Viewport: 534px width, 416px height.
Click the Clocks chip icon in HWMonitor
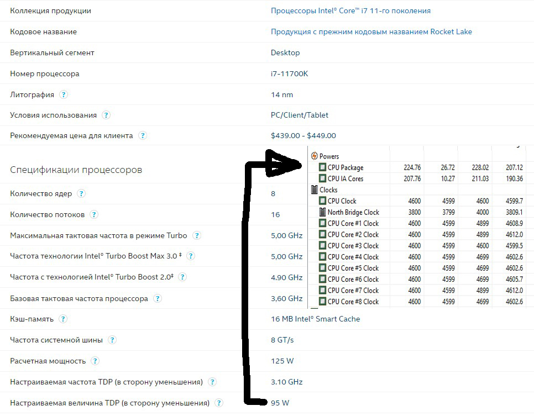click(x=315, y=189)
